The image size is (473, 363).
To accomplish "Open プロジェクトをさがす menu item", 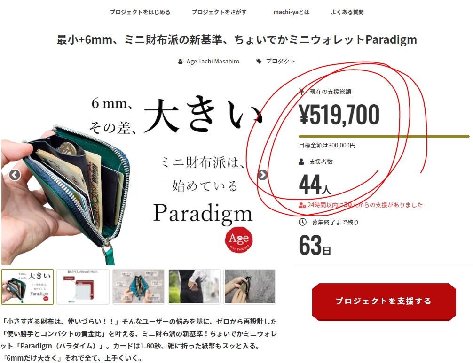I will [219, 12].
